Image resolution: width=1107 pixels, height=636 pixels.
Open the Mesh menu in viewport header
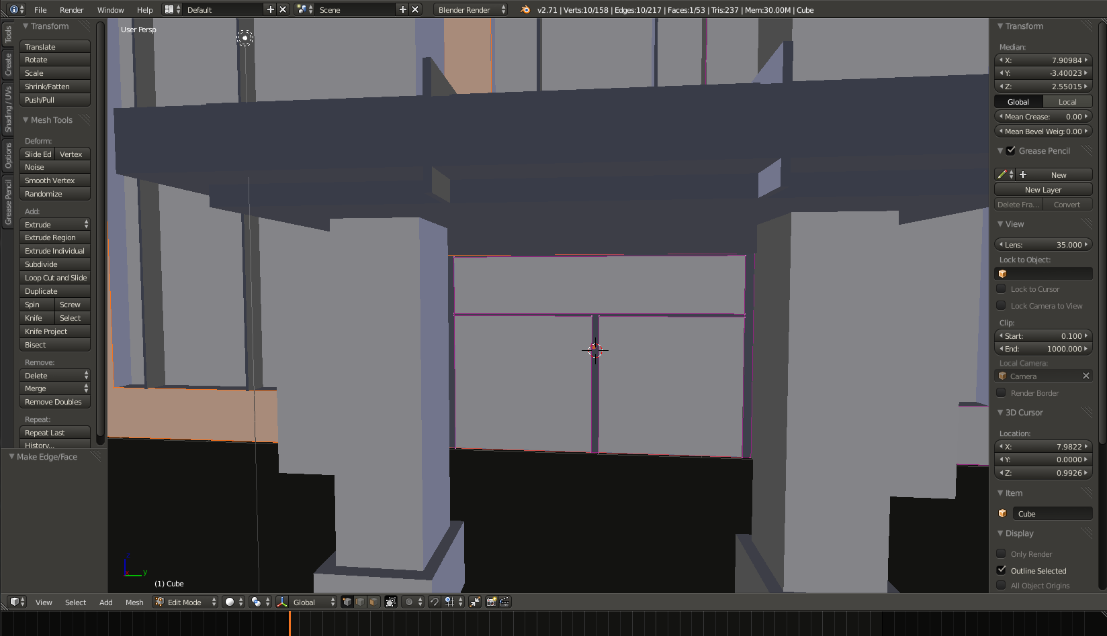pyautogui.click(x=134, y=602)
